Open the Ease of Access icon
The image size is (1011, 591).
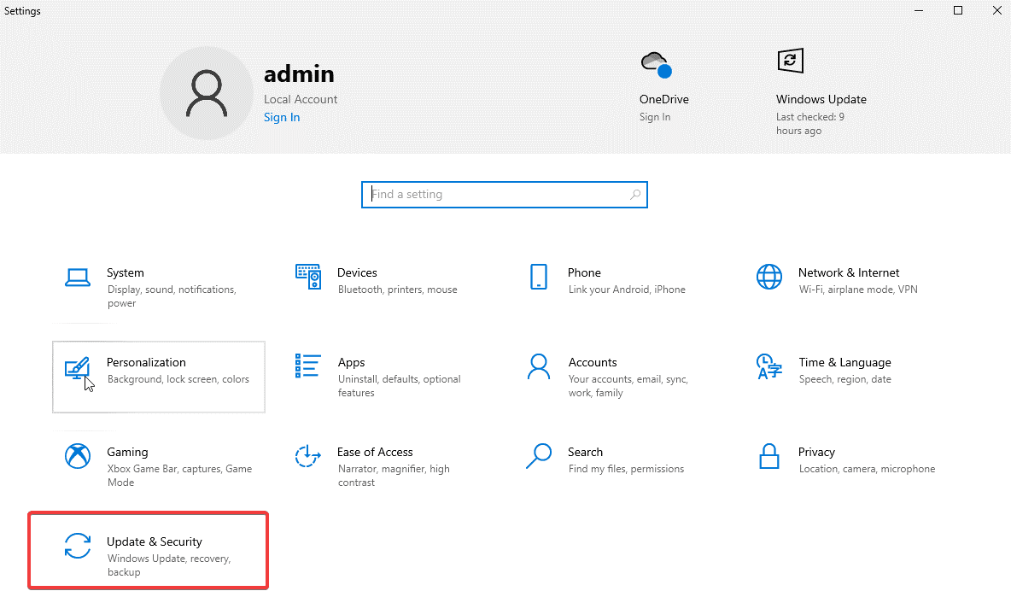pos(308,456)
